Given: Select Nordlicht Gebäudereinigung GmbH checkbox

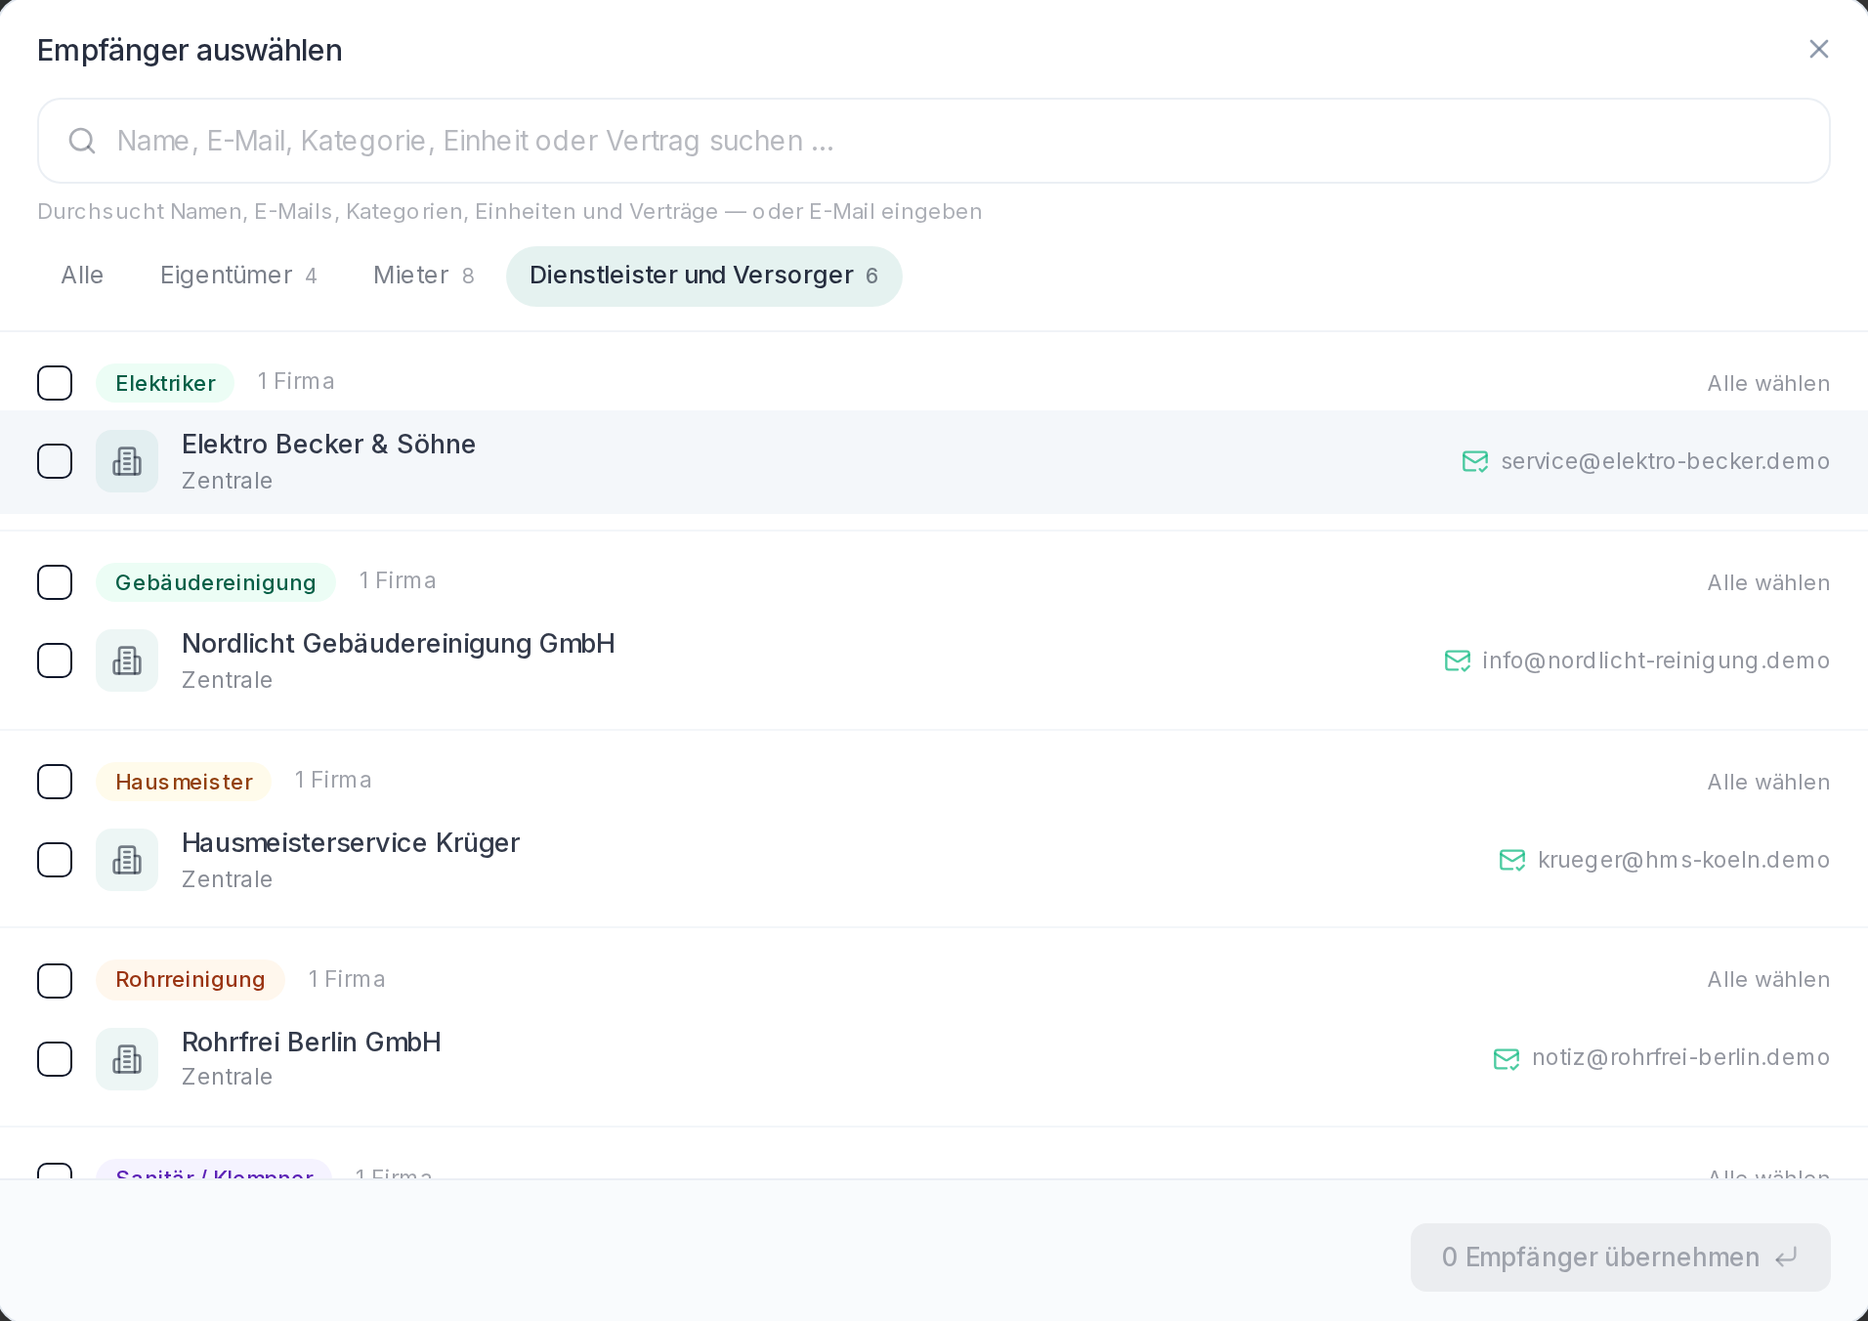Looking at the screenshot, I should [x=55, y=660].
